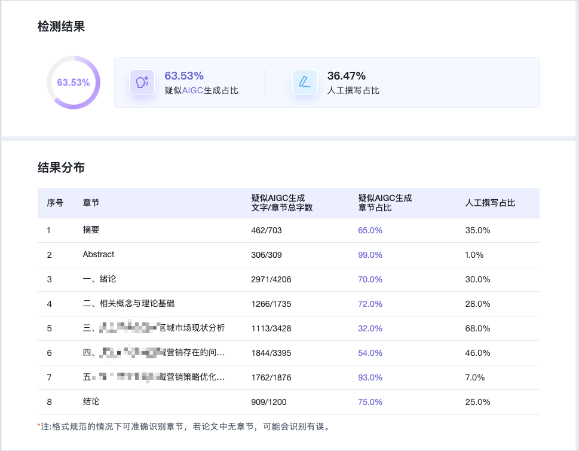Select the 检测结果 section heading
The height and width of the screenshot is (451, 579).
pyautogui.click(x=62, y=26)
